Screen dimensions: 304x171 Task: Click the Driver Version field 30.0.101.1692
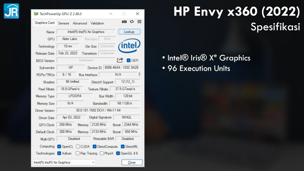[x=98, y=110]
